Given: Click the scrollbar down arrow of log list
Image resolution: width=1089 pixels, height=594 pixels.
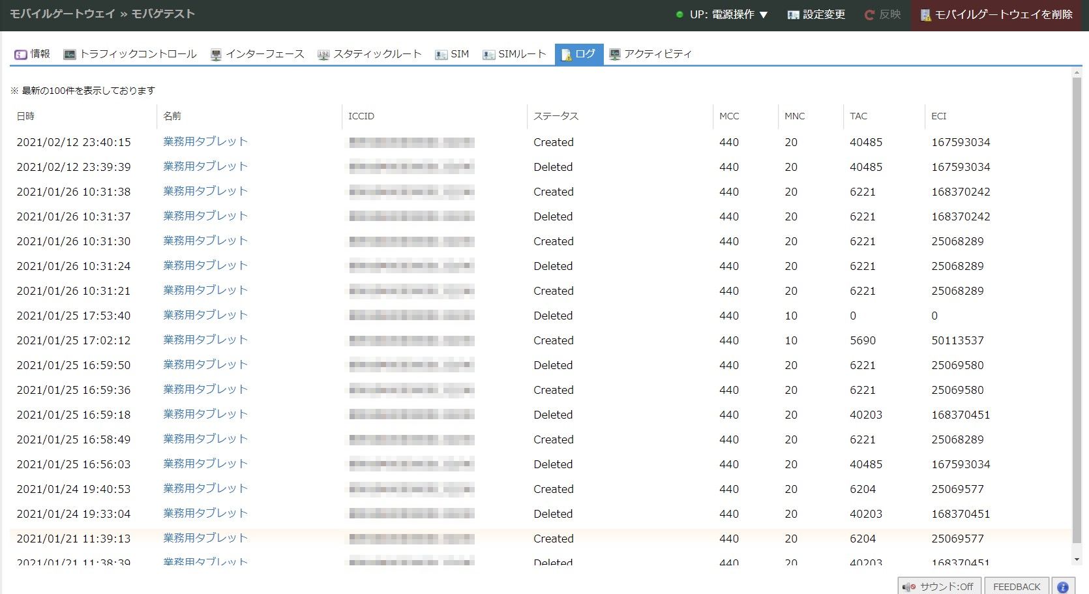Looking at the screenshot, I should pyautogui.click(x=1077, y=559).
